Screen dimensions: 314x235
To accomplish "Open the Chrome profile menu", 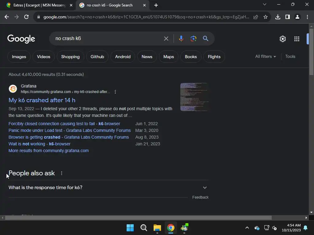I will pos(297,17).
